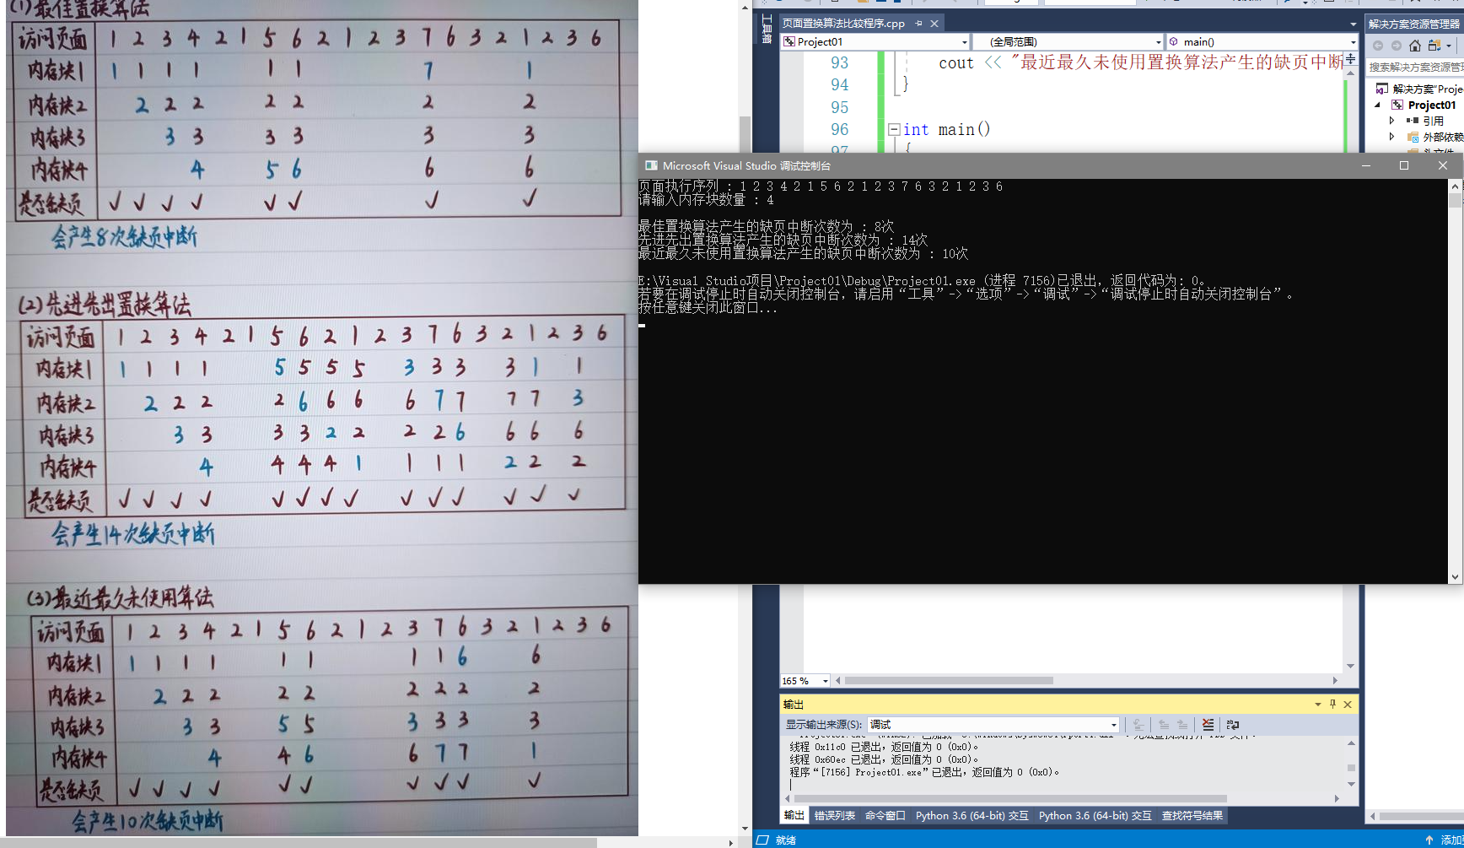Click console line 先进先出置换算法 14次

click(x=783, y=240)
